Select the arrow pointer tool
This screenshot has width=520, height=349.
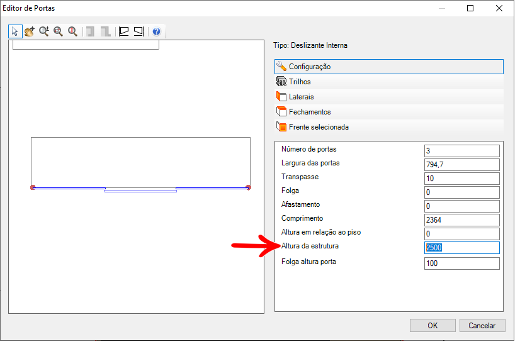(15, 31)
